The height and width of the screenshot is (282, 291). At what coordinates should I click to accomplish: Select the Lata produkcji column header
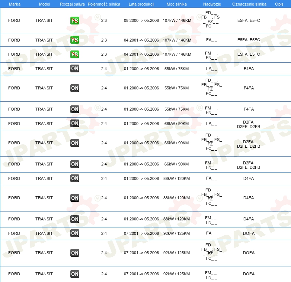[x=141, y=4]
